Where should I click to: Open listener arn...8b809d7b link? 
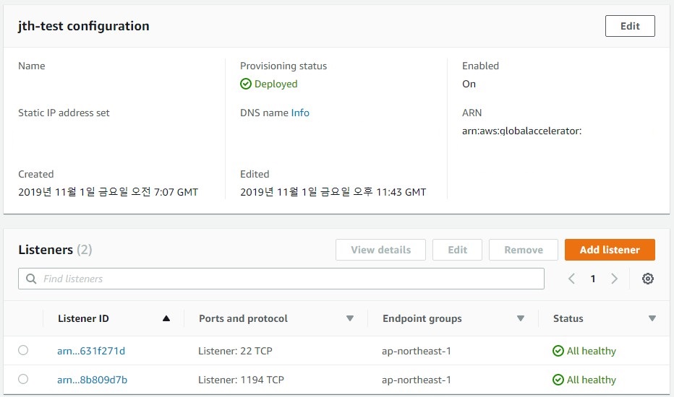coord(92,380)
